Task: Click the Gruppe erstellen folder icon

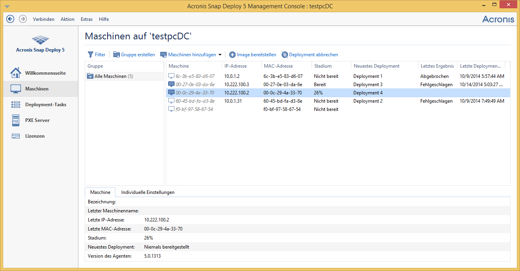Action: (116, 55)
